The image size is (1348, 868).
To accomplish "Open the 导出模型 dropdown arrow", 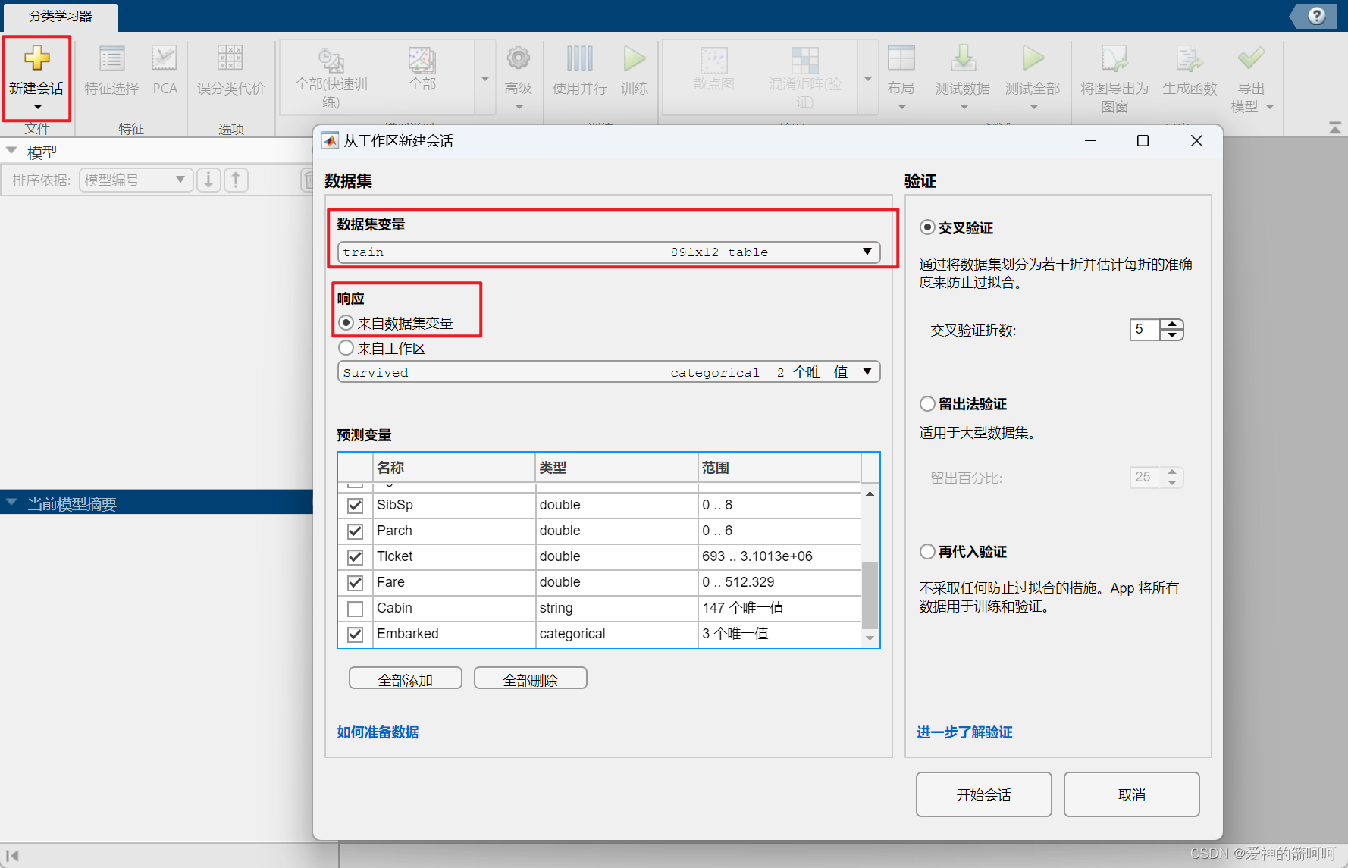I will 1270,107.
